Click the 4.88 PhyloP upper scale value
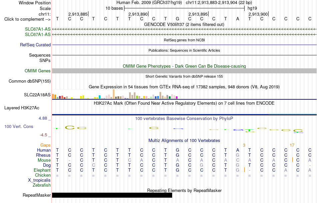 click(x=43, y=118)
